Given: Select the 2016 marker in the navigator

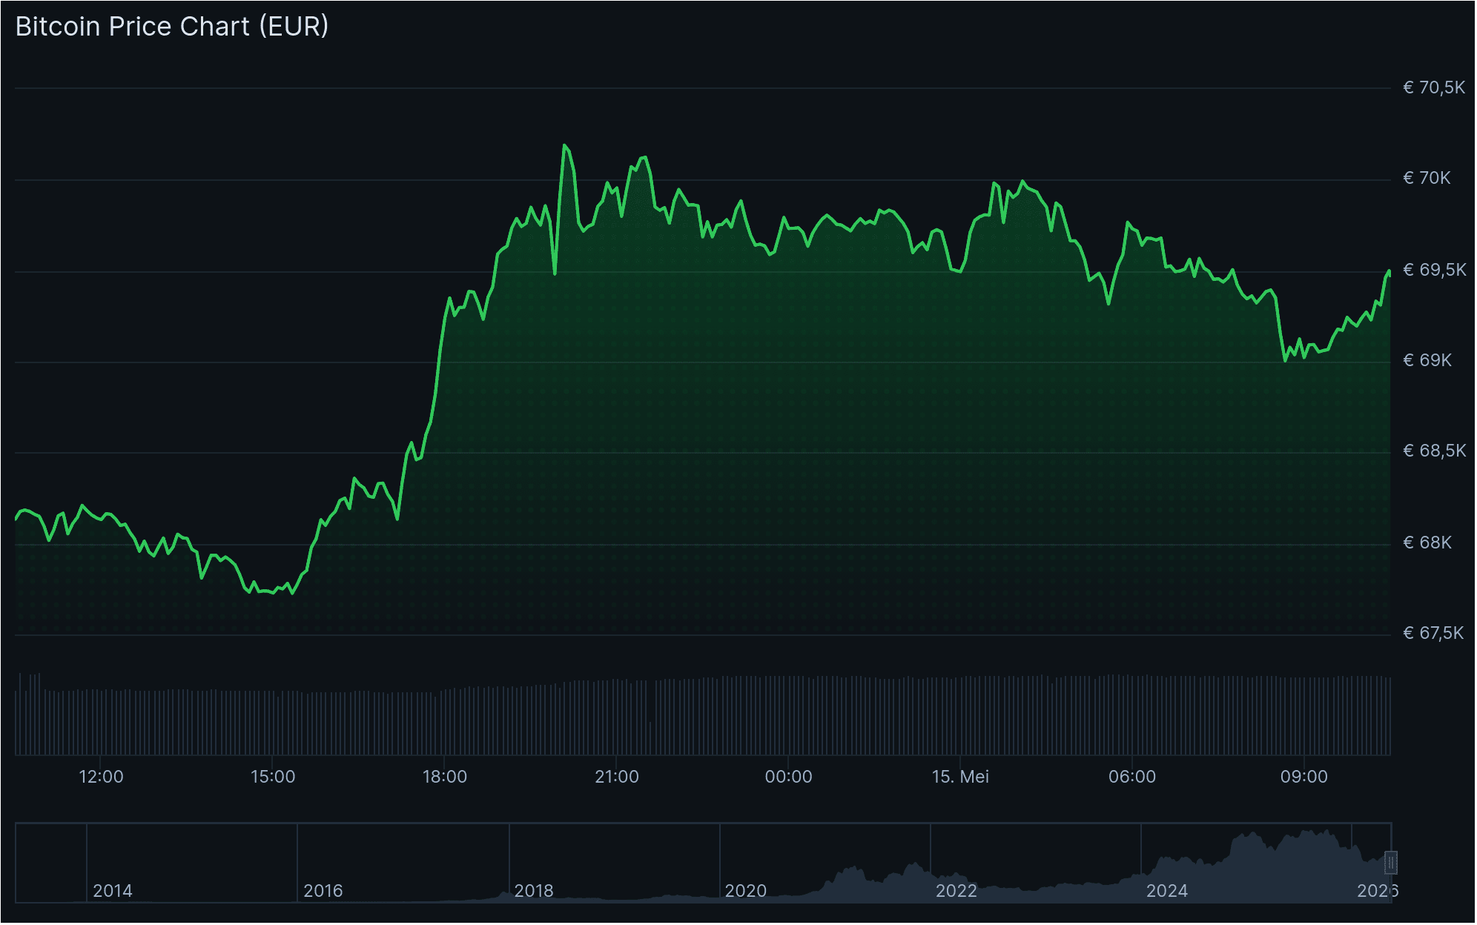Looking at the screenshot, I should tap(323, 891).
